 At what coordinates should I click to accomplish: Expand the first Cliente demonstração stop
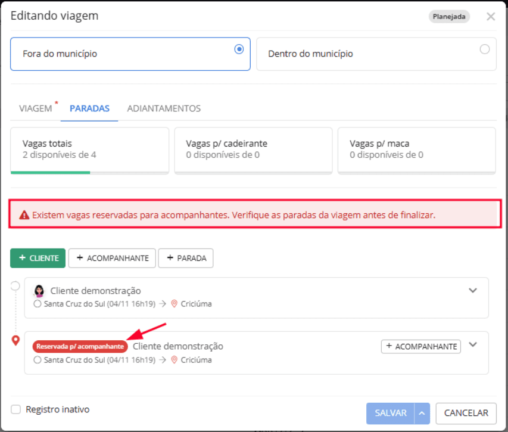[x=473, y=291]
